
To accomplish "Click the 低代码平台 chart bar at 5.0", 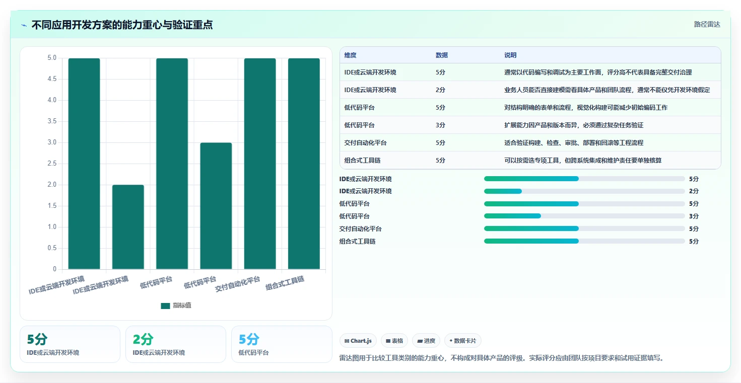I will coord(172,164).
